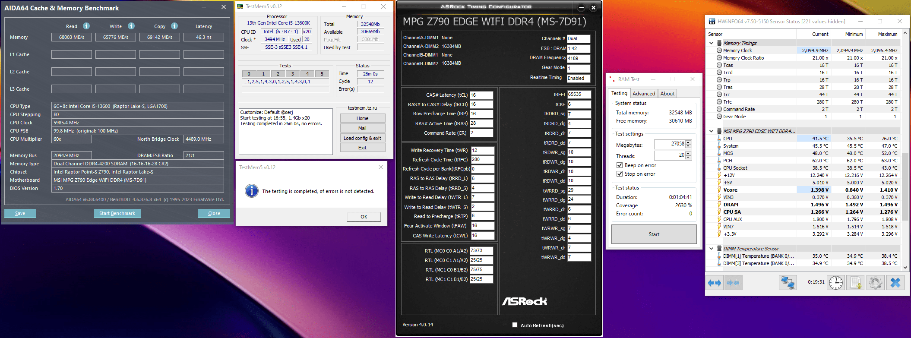911x338 pixels.
Task: Decrease Threads using the down stepper arrow
Action: [688, 157]
